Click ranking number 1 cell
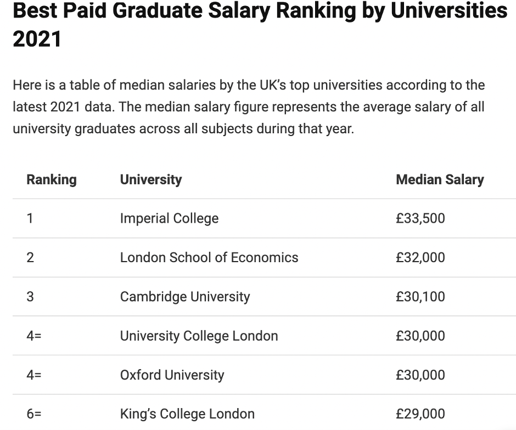Screen dimensions: 516x430 [x=30, y=218]
